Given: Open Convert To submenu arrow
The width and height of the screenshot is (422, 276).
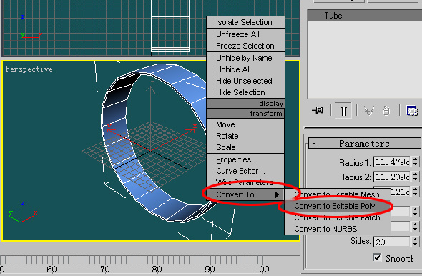Looking at the screenshot, I should pos(278,194).
